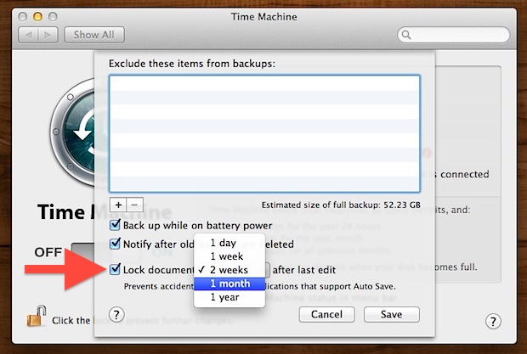Click the yellow minimize window button

click(37, 16)
